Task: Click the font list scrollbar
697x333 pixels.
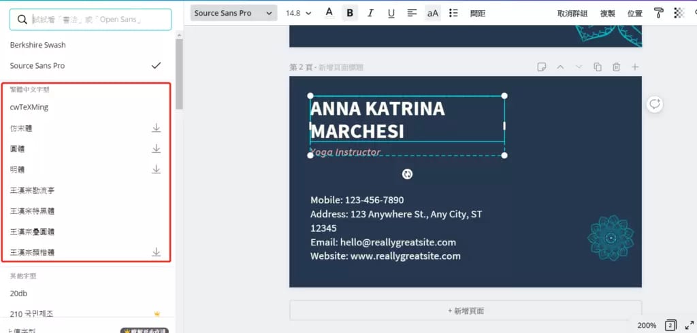Action: (x=179, y=73)
